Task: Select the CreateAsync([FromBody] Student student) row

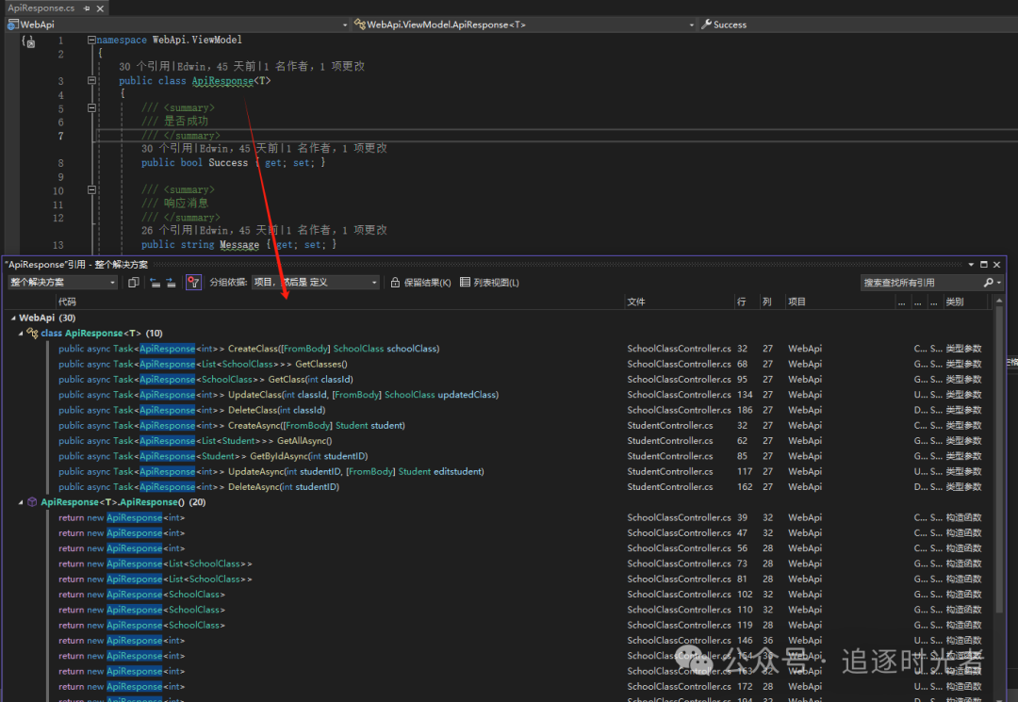Action: (520, 426)
